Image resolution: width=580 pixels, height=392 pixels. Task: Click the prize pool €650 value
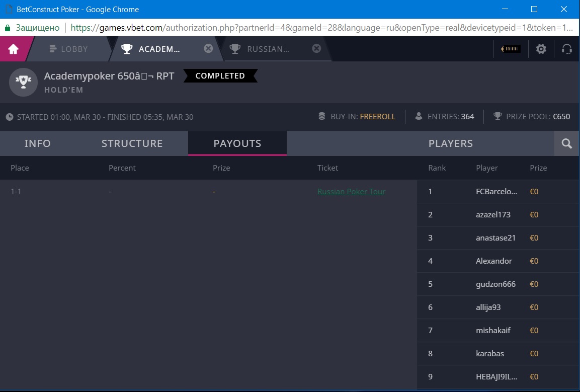click(561, 117)
